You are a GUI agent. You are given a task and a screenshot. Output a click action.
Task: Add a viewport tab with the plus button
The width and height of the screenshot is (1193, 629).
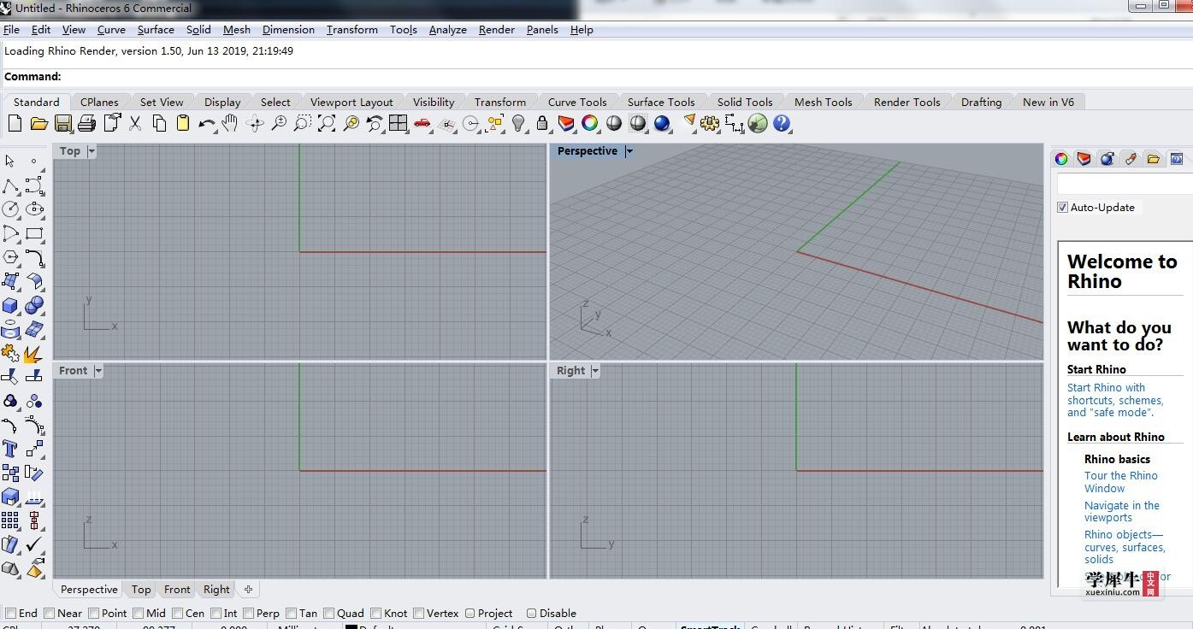(x=248, y=589)
